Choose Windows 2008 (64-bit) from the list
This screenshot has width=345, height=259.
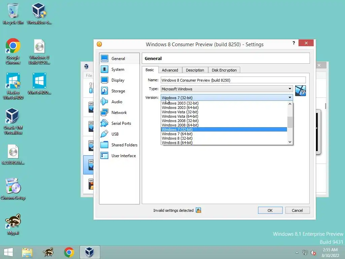point(224,125)
